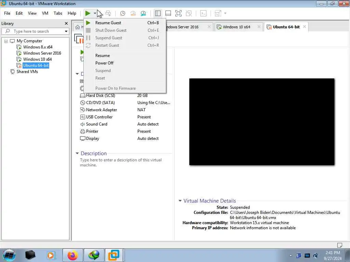Click the Unity mode toolbar icon

click(189, 13)
